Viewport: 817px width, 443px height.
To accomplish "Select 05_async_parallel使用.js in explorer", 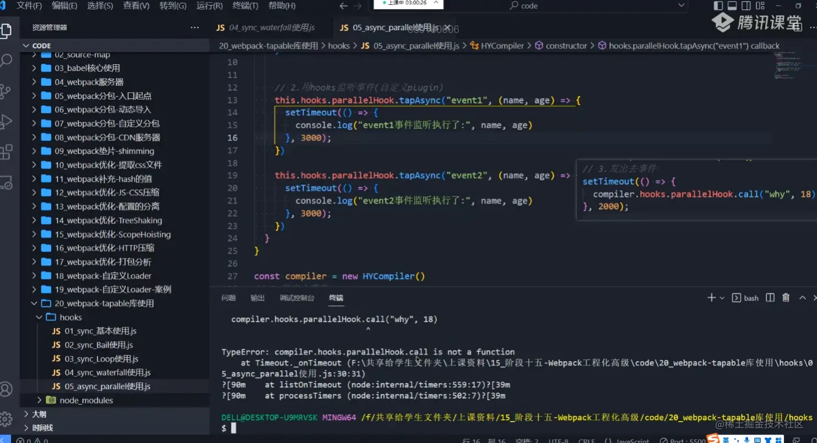I will click(x=115, y=386).
